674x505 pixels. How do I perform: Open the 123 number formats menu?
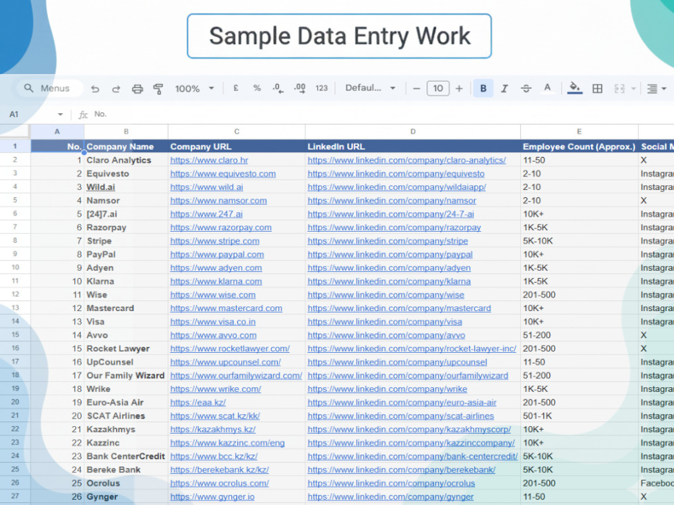[x=321, y=88]
